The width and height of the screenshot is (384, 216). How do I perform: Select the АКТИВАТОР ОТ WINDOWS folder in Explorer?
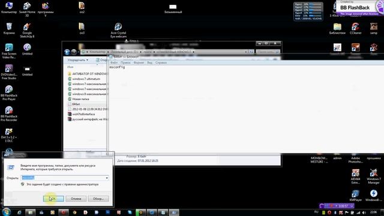88,74
